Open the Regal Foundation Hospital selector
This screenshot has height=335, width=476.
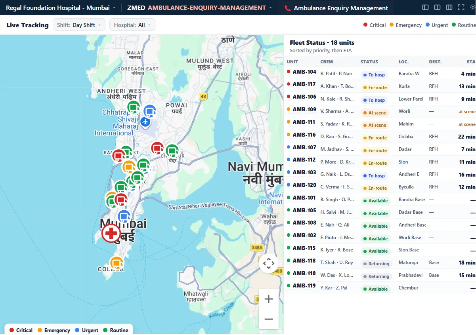click(x=61, y=8)
